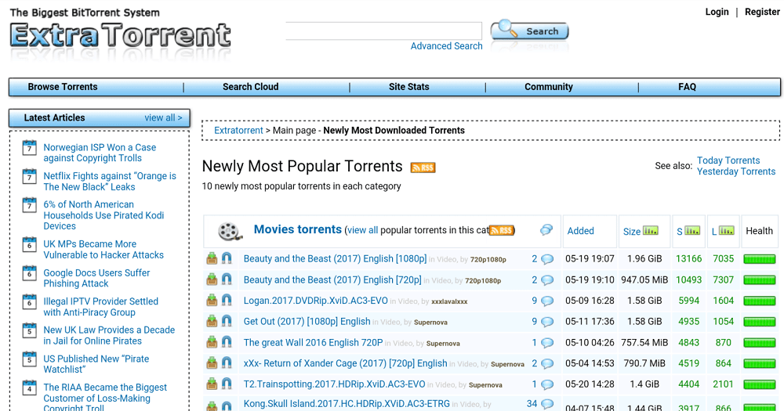
Task: Read article UK MPs Became More Vulnerable
Action: pos(103,249)
